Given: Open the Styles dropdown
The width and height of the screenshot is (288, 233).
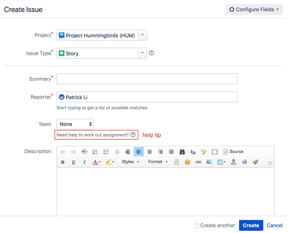Looking at the screenshot, I should 131,162.
